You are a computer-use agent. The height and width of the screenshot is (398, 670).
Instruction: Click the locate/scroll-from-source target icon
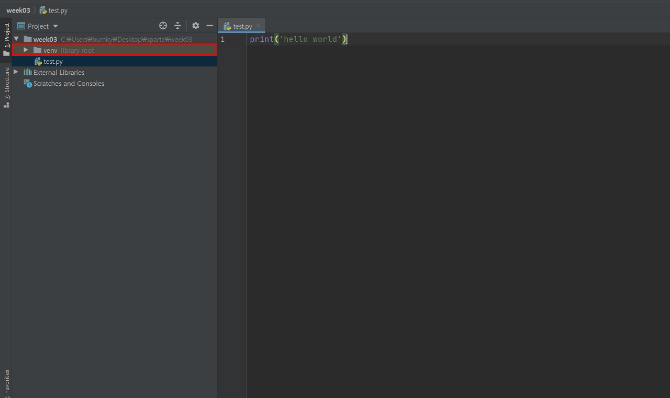coord(163,26)
